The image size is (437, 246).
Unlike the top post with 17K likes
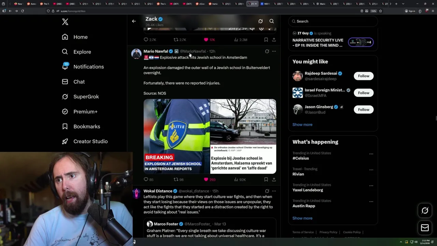click(209, 40)
